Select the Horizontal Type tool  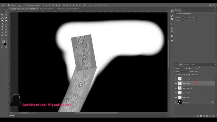coord(2,29)
